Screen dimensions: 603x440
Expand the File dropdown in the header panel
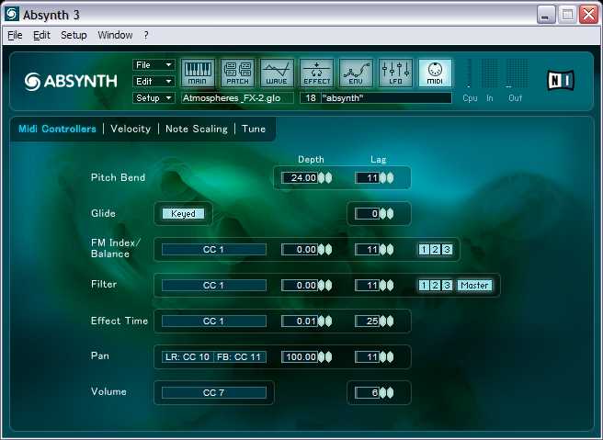point(154,64)
